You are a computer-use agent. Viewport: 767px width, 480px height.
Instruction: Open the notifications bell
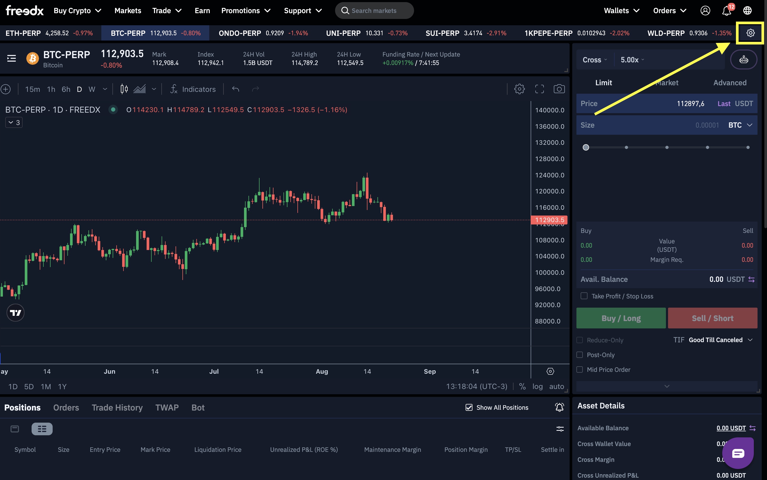(x=726, y=11)
